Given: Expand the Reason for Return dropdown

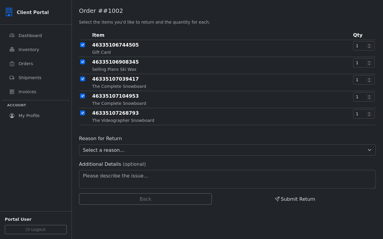Looking at the screenshot, I should click(x=227, y=150).
